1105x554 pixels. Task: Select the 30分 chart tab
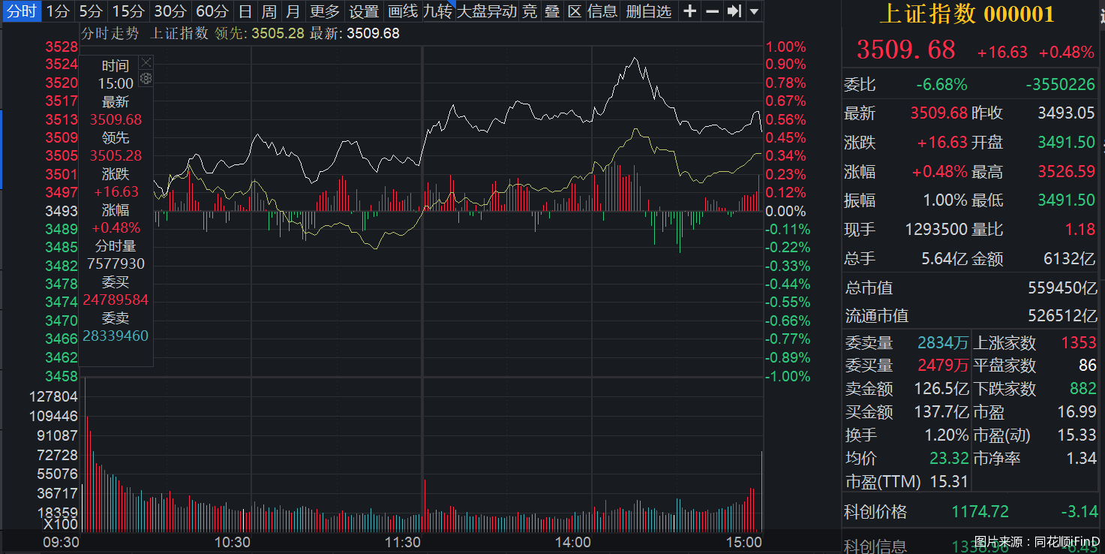click(170, 11)
